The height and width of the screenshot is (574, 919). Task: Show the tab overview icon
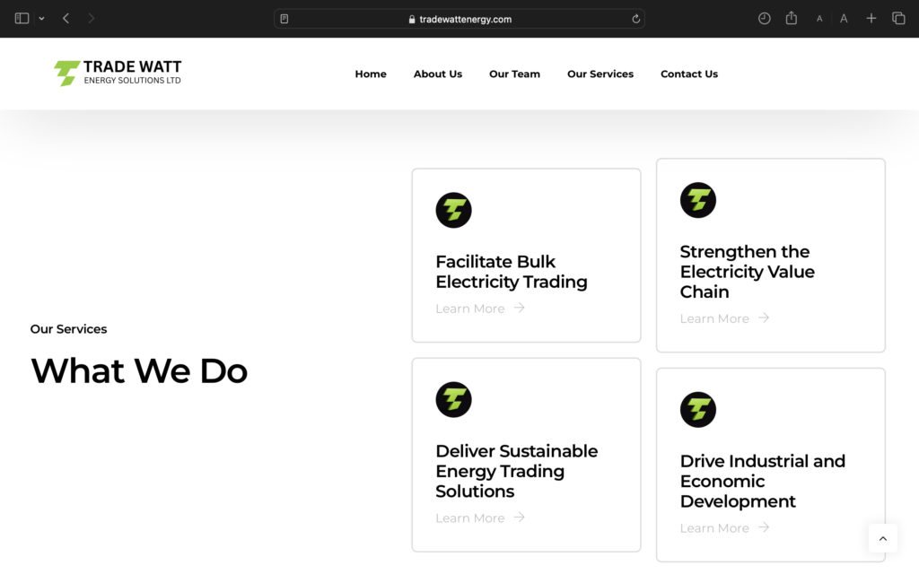897,18
